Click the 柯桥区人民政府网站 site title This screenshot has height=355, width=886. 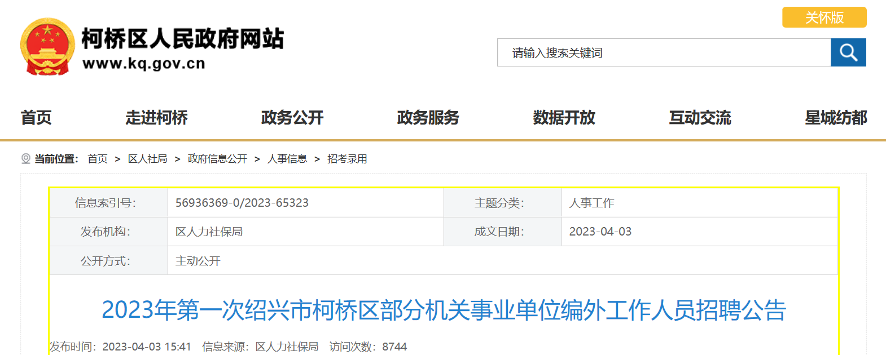point(182,39)
